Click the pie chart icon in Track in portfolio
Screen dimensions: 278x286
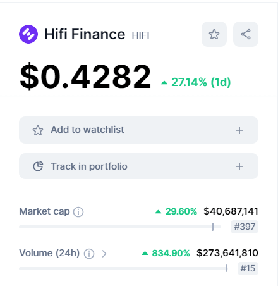tap(38, 166)
